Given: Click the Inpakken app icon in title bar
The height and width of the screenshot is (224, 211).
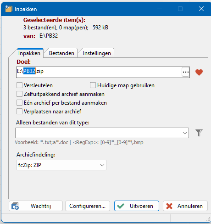Looking at the screenshot, I should point(9,9).
